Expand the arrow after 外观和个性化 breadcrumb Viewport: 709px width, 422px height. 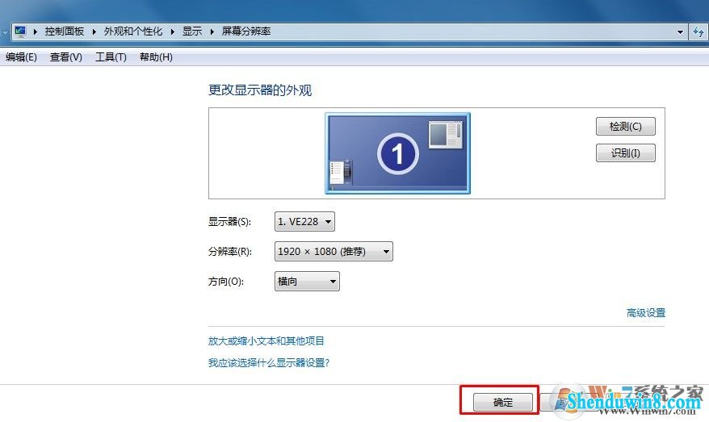click(172, 31)
